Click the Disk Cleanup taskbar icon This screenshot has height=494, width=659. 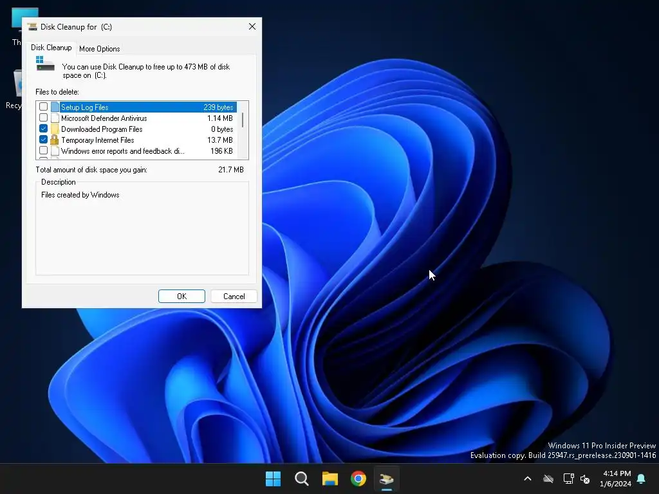click(387, 479)
